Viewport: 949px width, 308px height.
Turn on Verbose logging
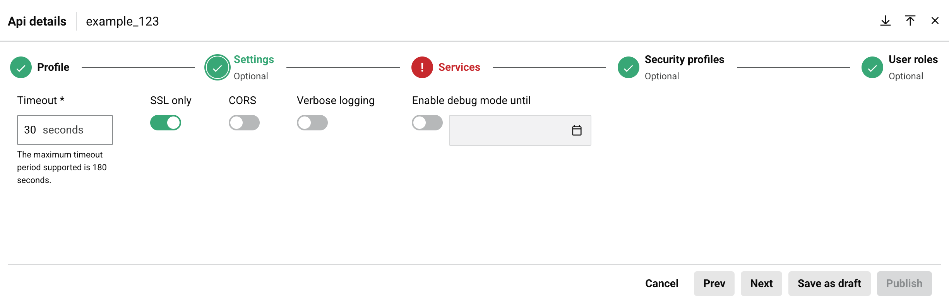312,123
